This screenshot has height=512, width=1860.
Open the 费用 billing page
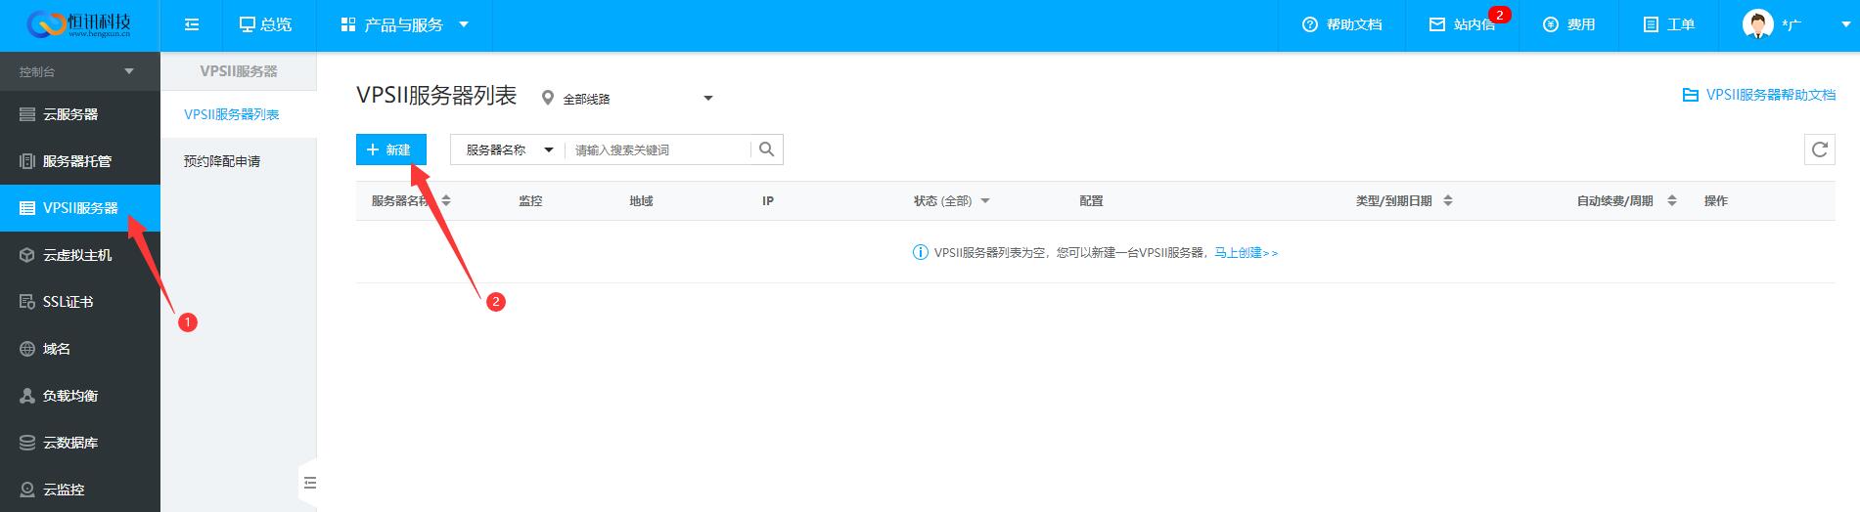(x=1568, y=25)
